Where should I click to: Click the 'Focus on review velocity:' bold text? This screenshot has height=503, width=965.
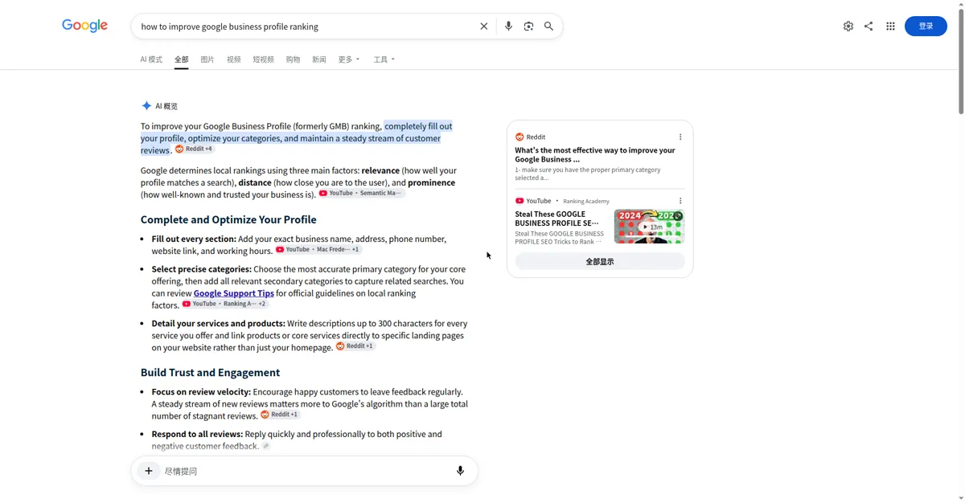click(202, 392)
